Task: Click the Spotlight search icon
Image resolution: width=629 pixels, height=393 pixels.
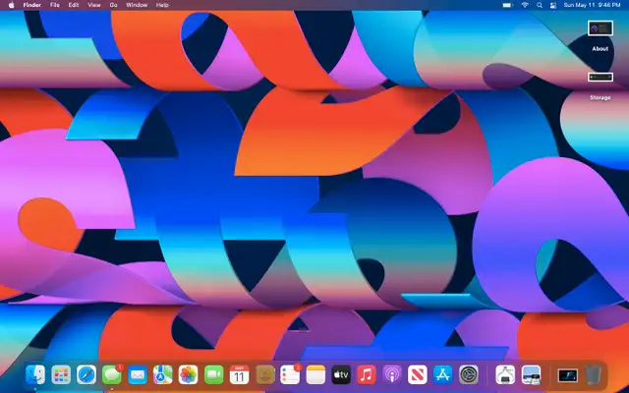Action: pos(540,5)
